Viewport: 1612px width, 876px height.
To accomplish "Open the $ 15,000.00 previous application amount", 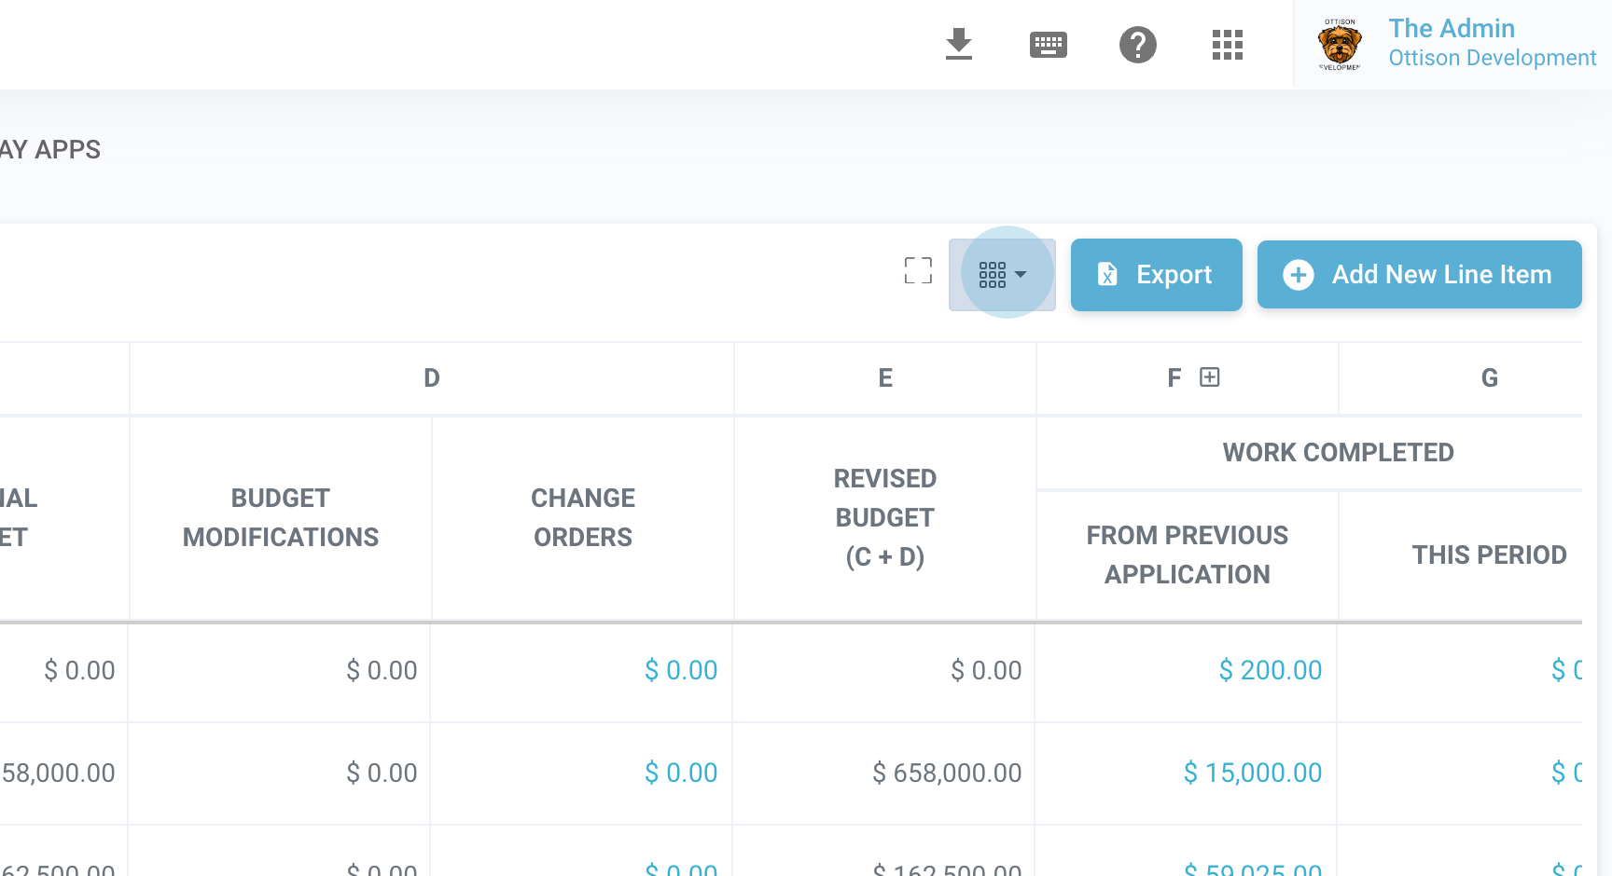I will [1252, 773].
